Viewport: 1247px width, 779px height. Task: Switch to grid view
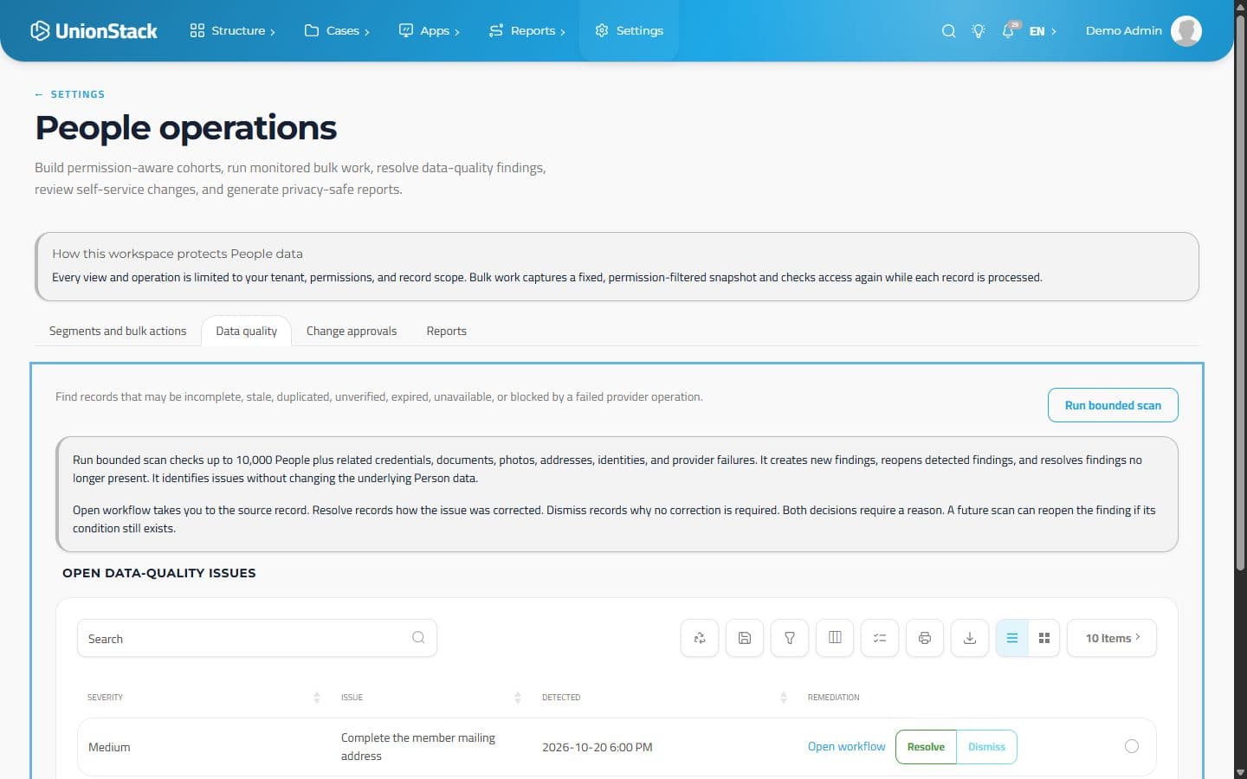click(x=1044, y=638)
